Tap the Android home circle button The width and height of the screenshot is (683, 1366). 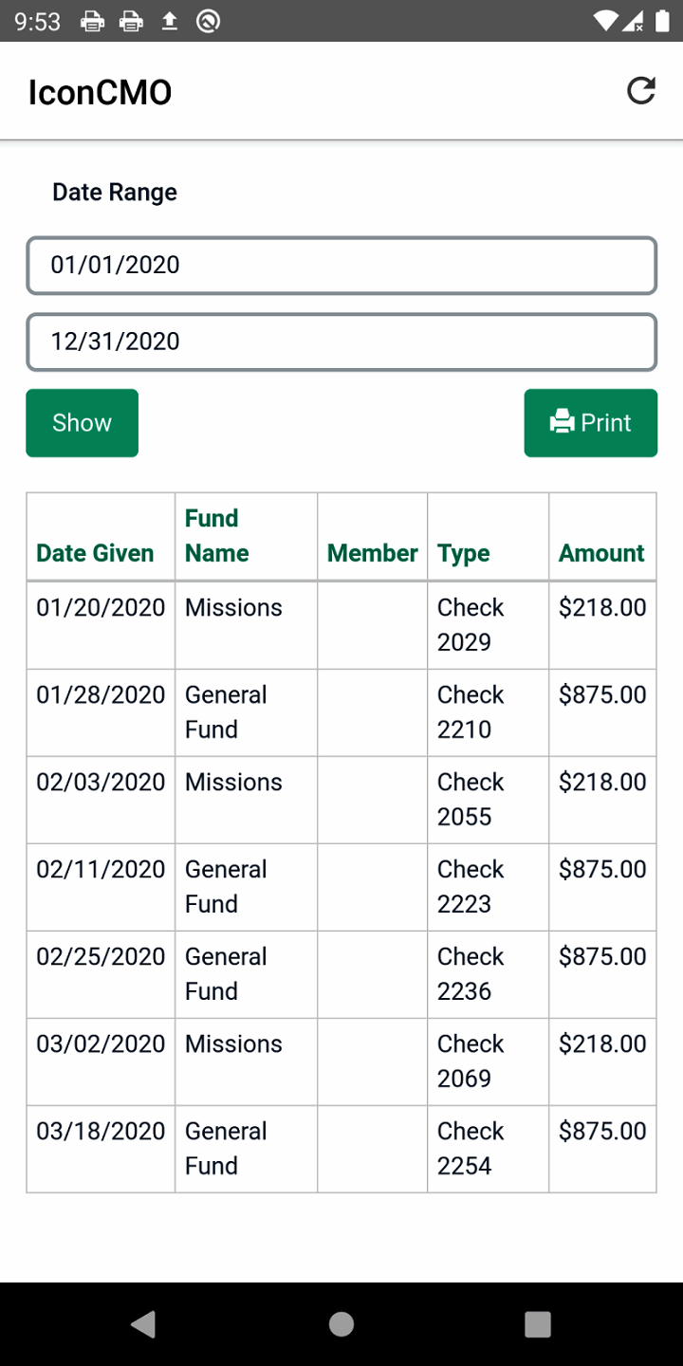[341, 1324]
